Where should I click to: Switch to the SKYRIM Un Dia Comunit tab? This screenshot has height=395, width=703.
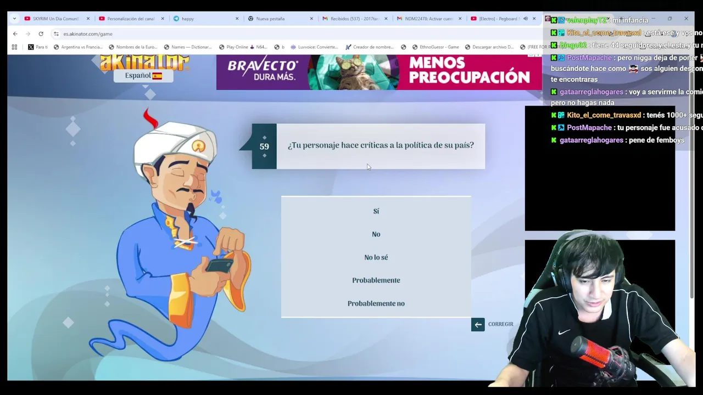(55, 19)
